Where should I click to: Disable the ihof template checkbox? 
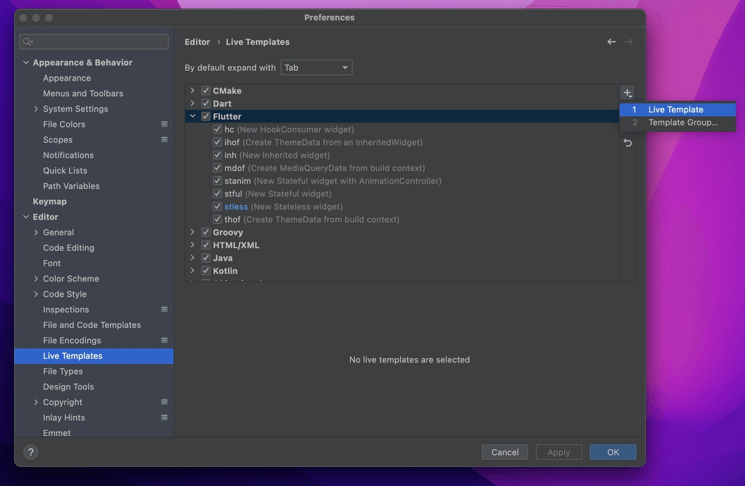pyautogui.click(x=217, y=142)
